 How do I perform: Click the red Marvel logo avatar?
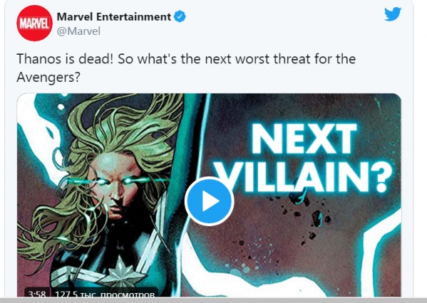click(x=34, y=23)
